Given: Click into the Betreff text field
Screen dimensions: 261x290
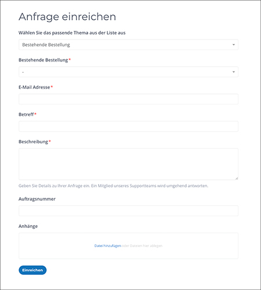Looking at the screenshot, I should coord(128,126).
